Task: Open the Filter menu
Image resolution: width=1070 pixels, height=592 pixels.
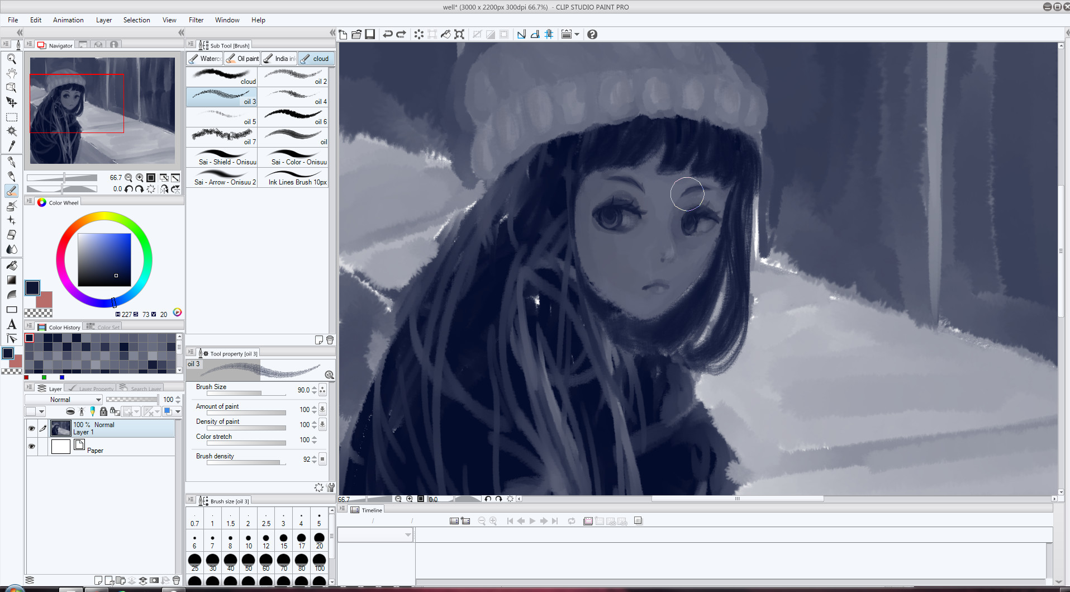Action: (196, 20)
